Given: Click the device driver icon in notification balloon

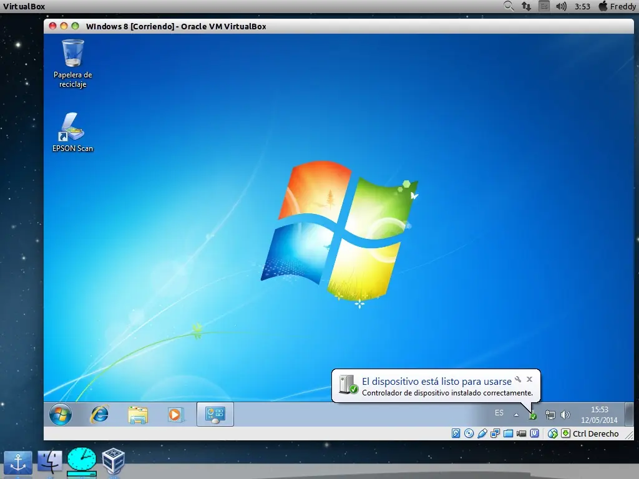Looking at the screenshot, I should pyautogui.click(x=348, y=384).
